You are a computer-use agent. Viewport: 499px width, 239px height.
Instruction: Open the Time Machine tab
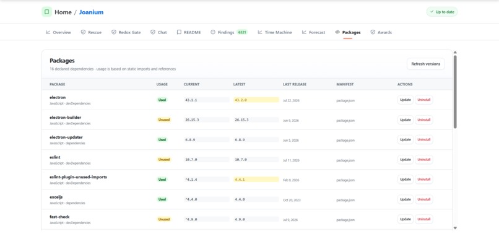275,32
